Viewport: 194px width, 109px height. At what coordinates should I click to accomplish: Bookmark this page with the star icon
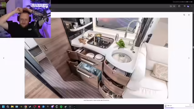pyautogui.click(x=174, y=6)
